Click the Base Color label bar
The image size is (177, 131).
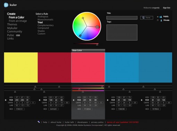point(88,51)
